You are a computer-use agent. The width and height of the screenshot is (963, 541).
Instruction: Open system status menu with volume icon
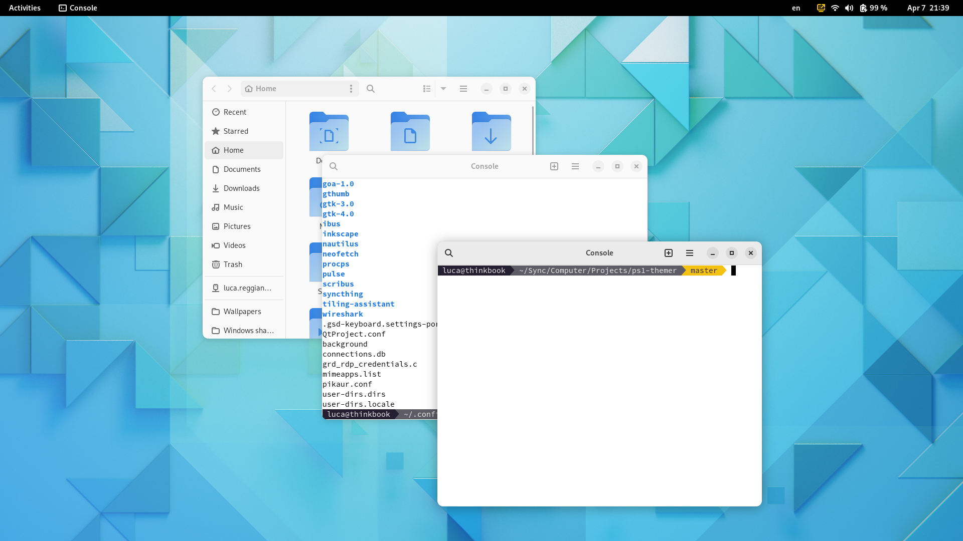point(849,8)
